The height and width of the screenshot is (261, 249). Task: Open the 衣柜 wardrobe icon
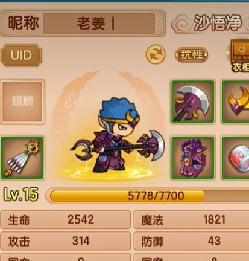coord(240,56)
